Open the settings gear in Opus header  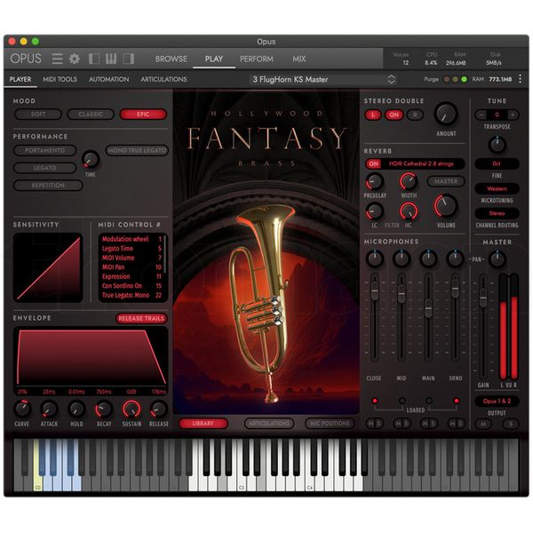click(75, 59)
